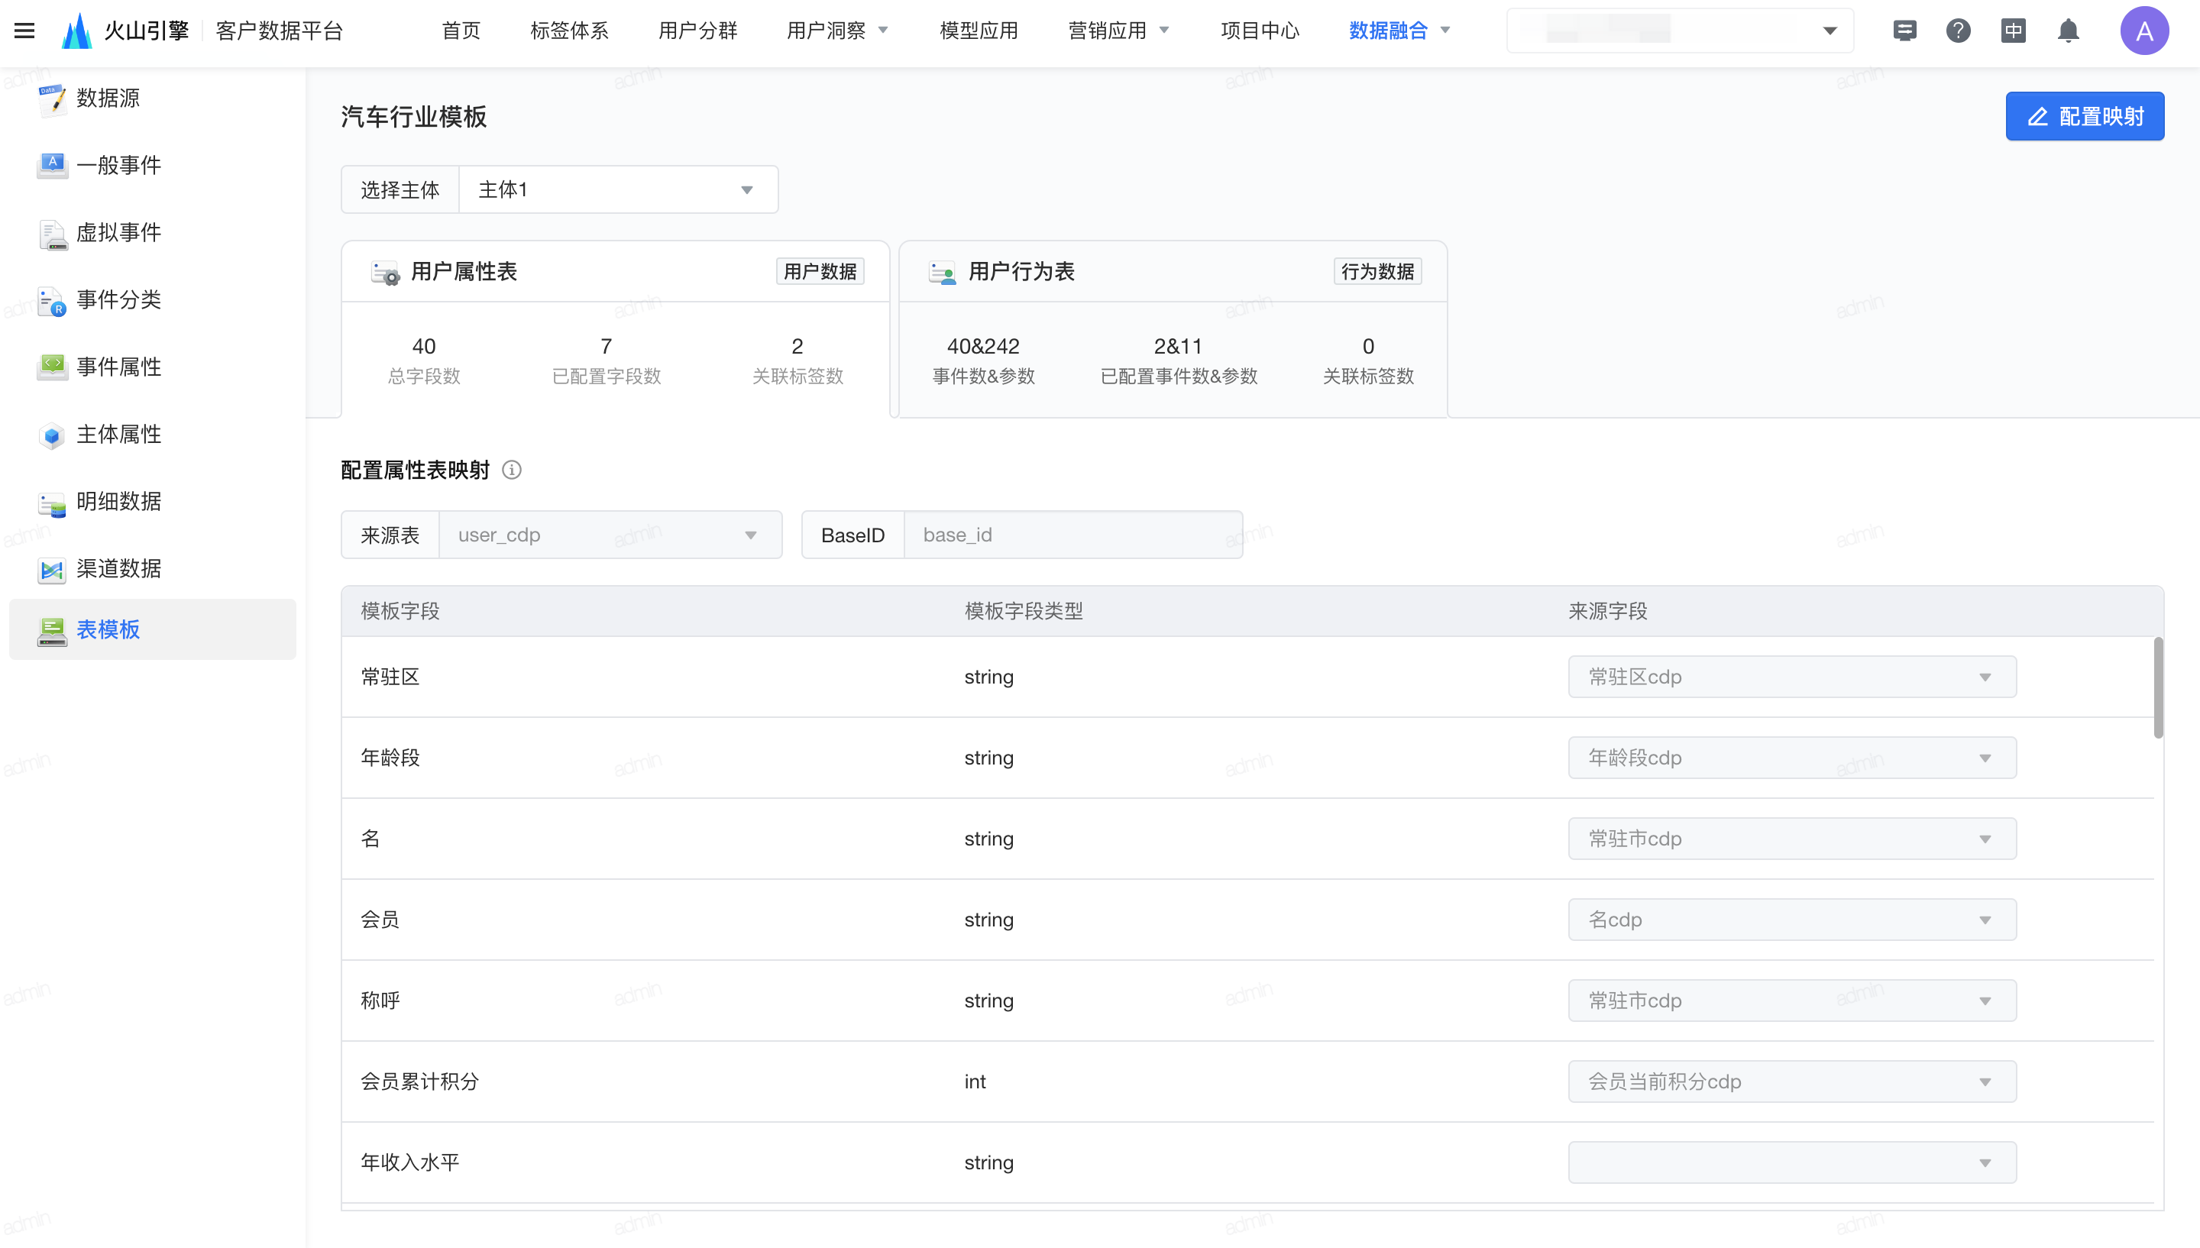Image resolution: width=2200 pixels, height=1248 pixels.
Task: Open the user avatar A
Action: point(2144,31)
